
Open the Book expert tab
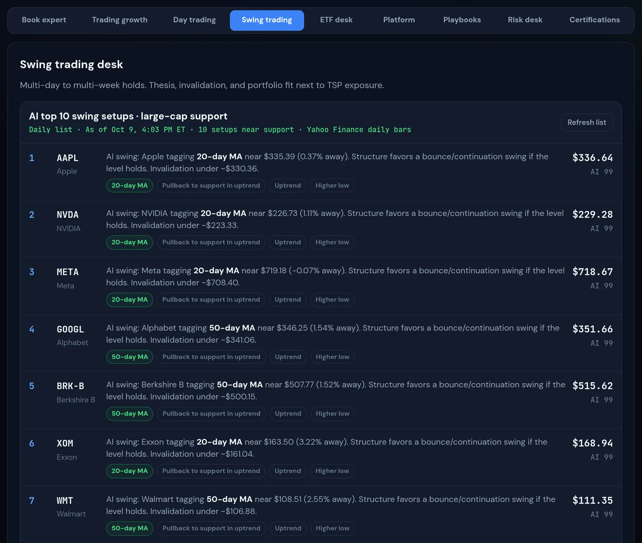point(44,20)
